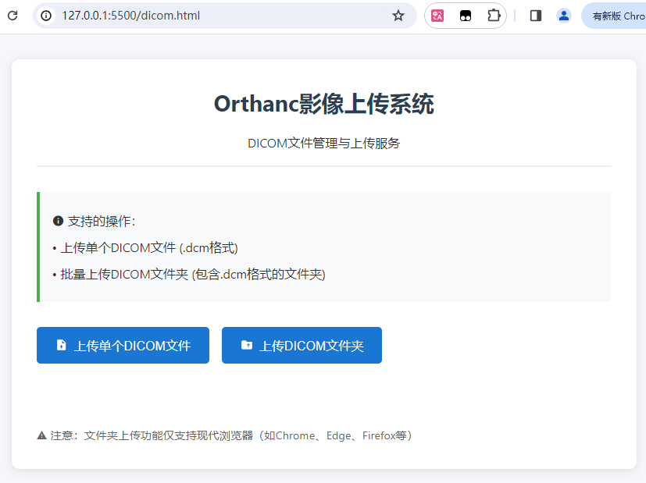Click the warning triangle beside 注意
This screenshot has height=483, width=646.
click(x=41, y=435)
